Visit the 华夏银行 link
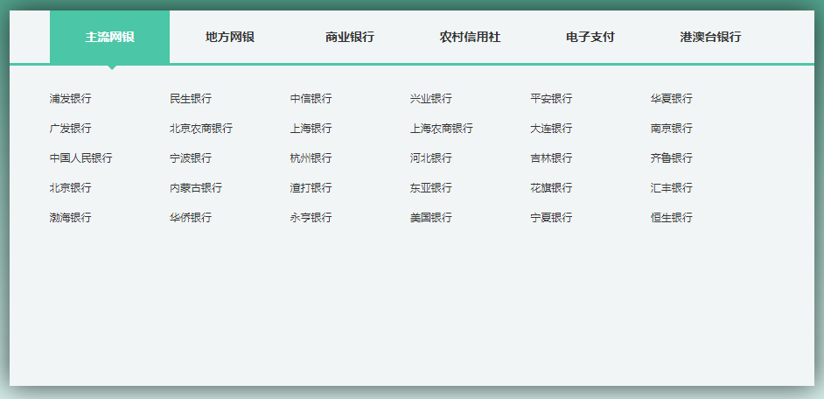The image size is (824, 399). click(671, 99)
